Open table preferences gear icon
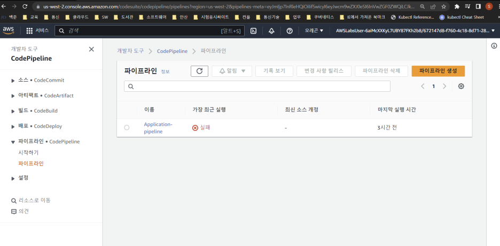The height and width of the screenshot is (246, 500). (461, 86)
